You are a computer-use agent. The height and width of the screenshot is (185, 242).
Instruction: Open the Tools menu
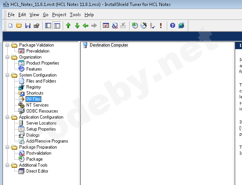click(75, 15)
